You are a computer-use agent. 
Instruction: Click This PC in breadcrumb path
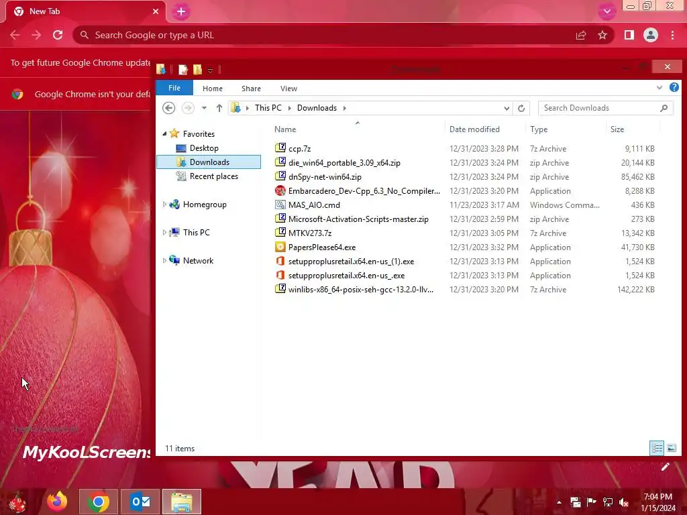pos(268,108)
